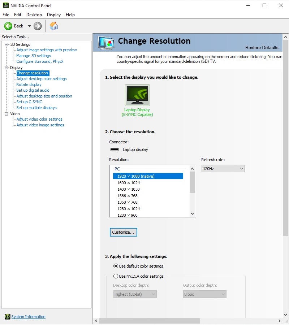
Task: Select 1920 × 1080 (native) resolution
Action: click(x=148, y=176)
